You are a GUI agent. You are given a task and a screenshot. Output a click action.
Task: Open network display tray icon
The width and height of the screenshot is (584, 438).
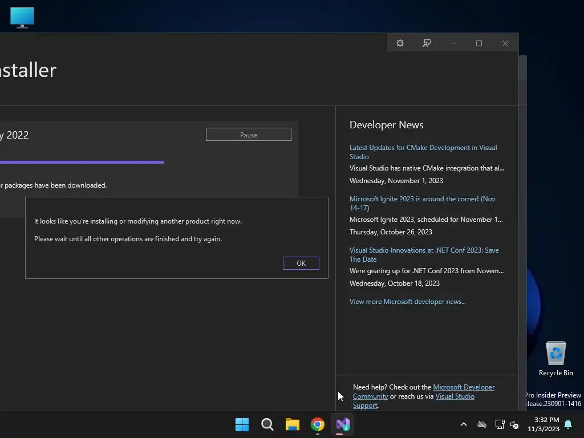coord(500,424)
